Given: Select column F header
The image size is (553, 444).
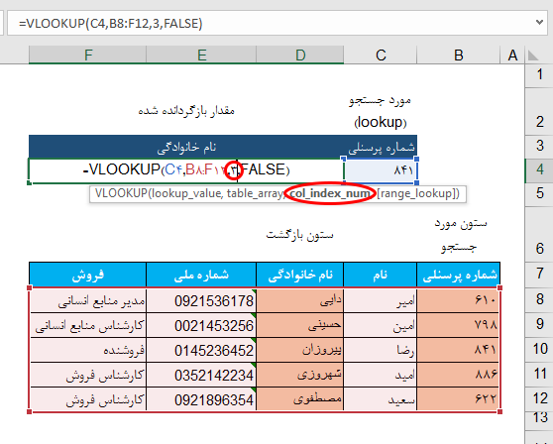Looking at the screenshot, I should 87,55.
